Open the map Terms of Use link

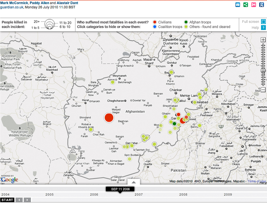[256, 181]
